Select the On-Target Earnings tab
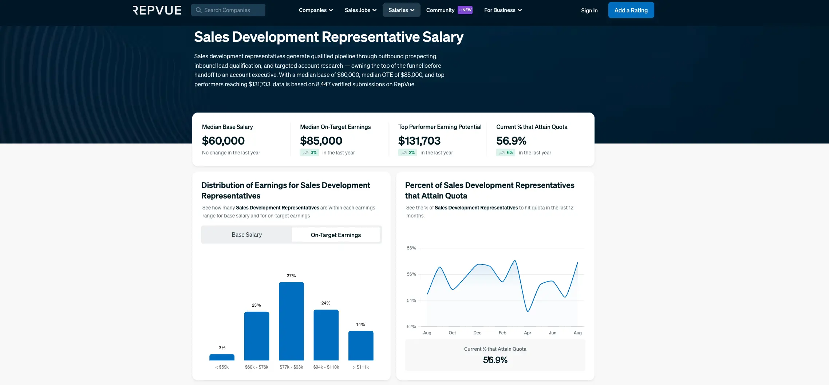Image resolution: width=829 pixels, height=385 pixels. (x=336, y=235)
